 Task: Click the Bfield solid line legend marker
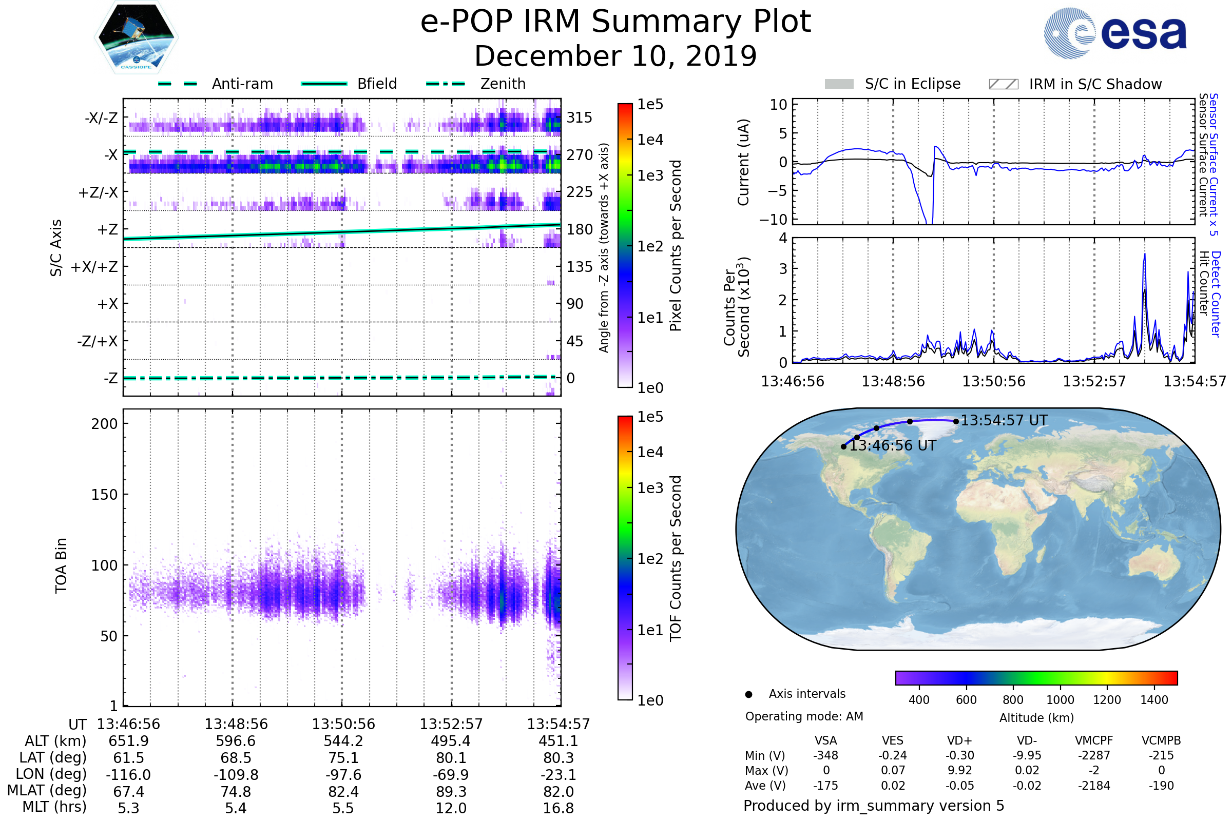point(324,84)
